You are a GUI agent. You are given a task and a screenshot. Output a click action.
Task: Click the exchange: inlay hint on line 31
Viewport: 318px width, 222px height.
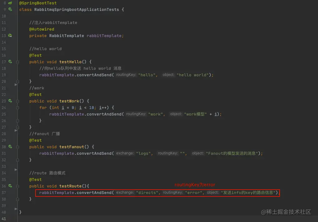click(x=125, y=153)
